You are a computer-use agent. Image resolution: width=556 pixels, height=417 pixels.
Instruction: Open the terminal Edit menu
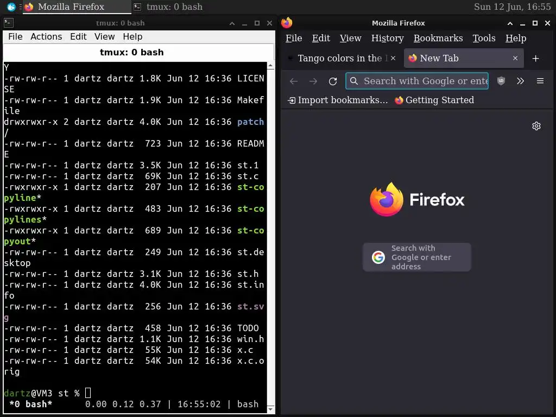click(78, 36)
